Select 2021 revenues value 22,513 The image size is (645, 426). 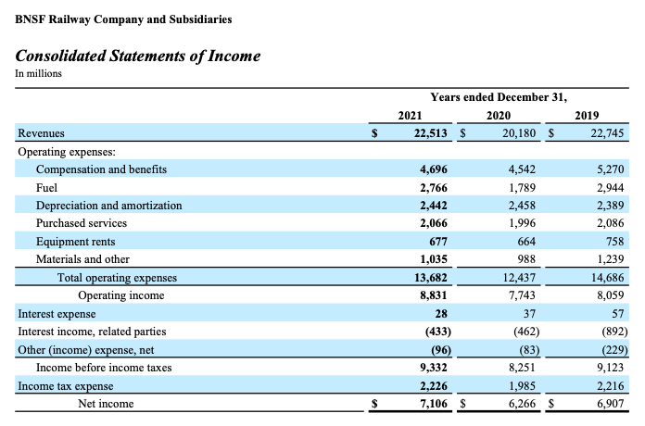pos(430,133)
